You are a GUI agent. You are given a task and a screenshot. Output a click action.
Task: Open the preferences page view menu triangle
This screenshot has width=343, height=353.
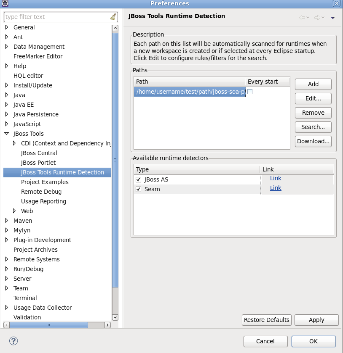click(332, 18)
